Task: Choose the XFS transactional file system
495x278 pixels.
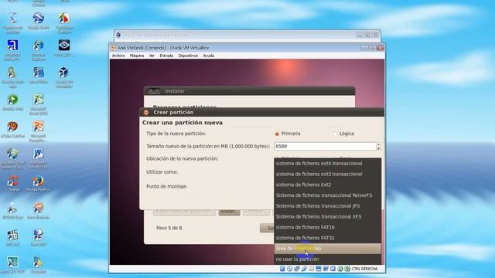Action: [327, 216]
